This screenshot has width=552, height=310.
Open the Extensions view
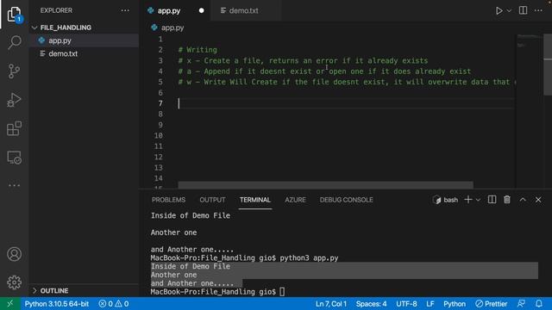pos(14,128)
